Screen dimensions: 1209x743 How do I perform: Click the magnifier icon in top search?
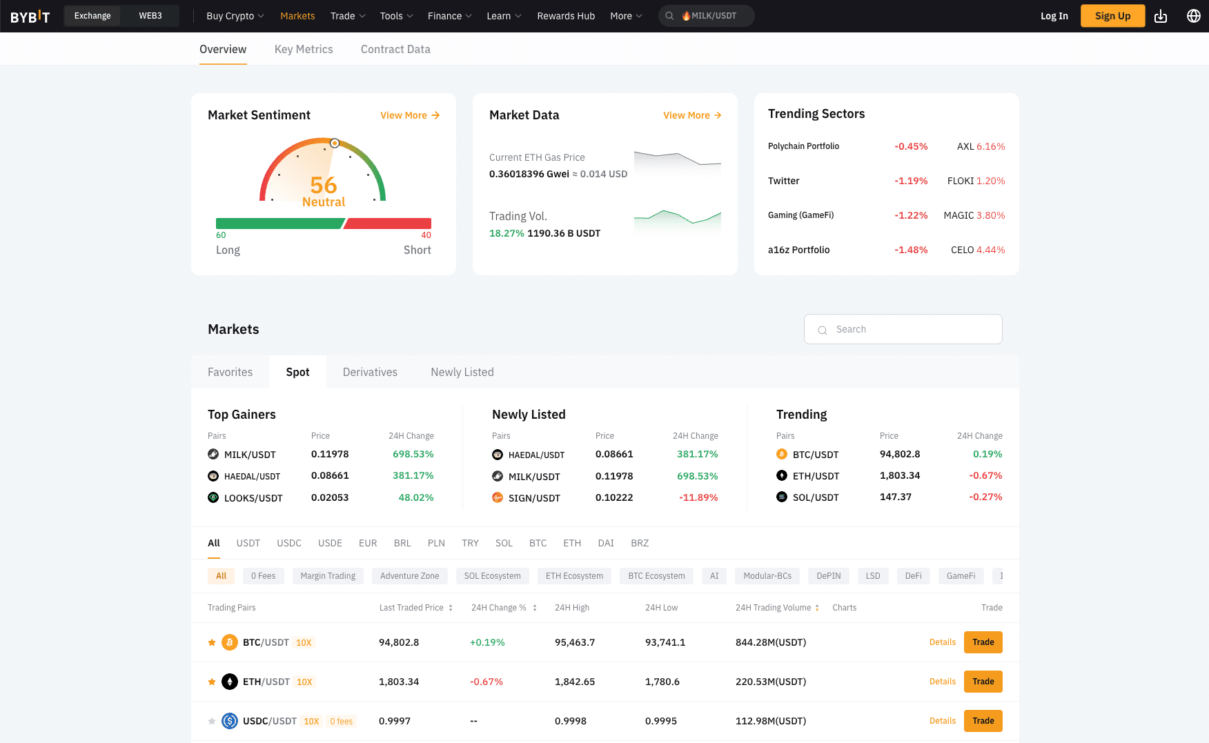coord(669,16)
